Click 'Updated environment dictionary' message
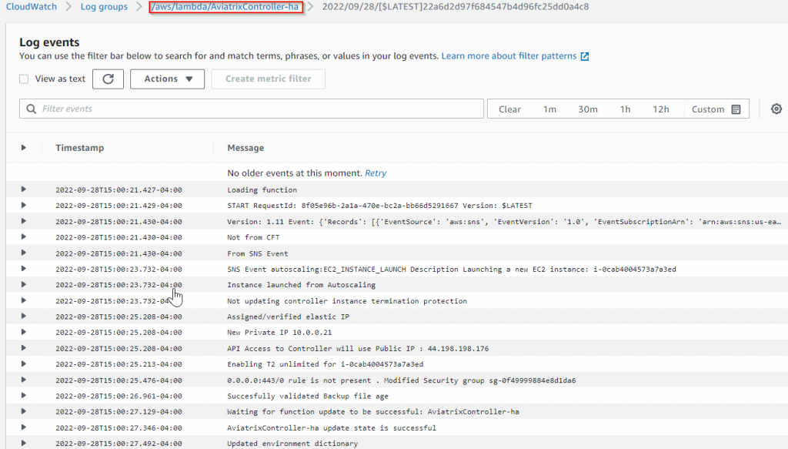Viewport: 788px width, 449px height. pyautogui.click(x=292, y=444)
